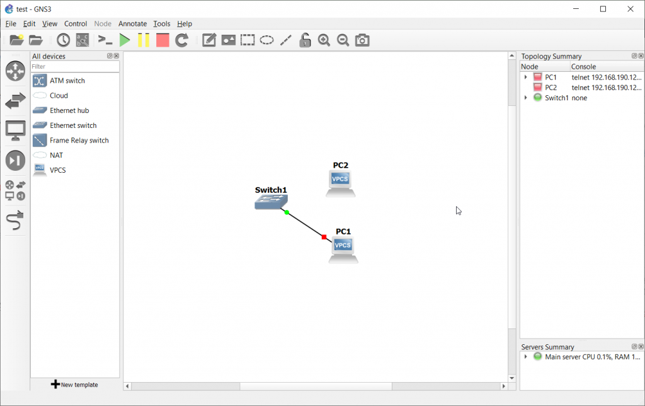Browse all devices sidebar icon
The height and width of the screenshot is (406, 645).
pyautogui.click(x=15, y=190)
